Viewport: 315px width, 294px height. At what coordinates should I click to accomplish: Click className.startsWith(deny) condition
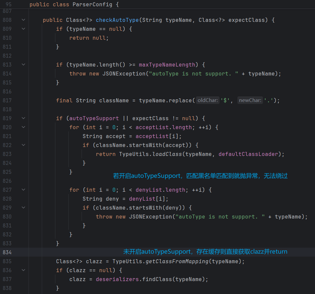click(x=139, y=208)
